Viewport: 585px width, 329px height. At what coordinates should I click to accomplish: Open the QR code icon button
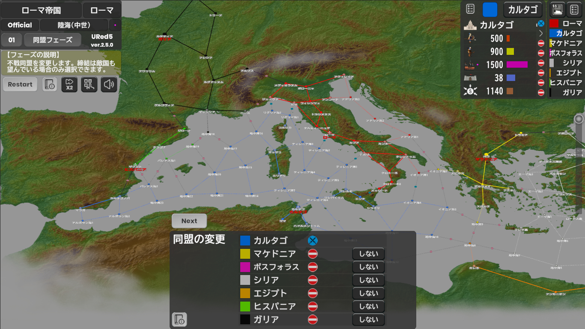(x=89, y=84)
